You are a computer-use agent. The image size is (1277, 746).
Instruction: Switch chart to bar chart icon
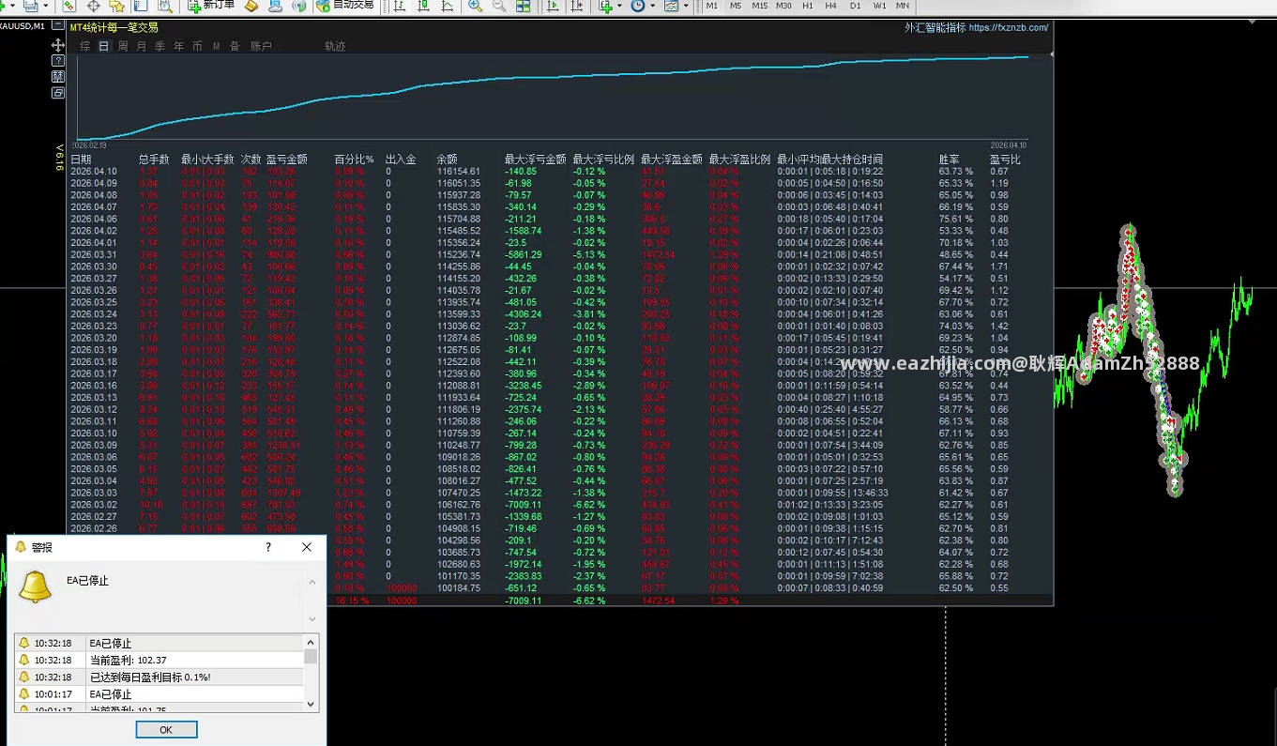click(400, 6)
